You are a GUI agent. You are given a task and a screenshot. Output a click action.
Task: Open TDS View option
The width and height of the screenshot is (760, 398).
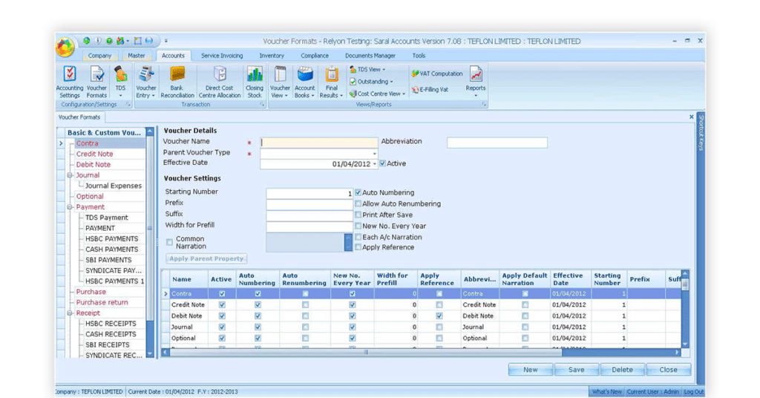coord(367,70)
